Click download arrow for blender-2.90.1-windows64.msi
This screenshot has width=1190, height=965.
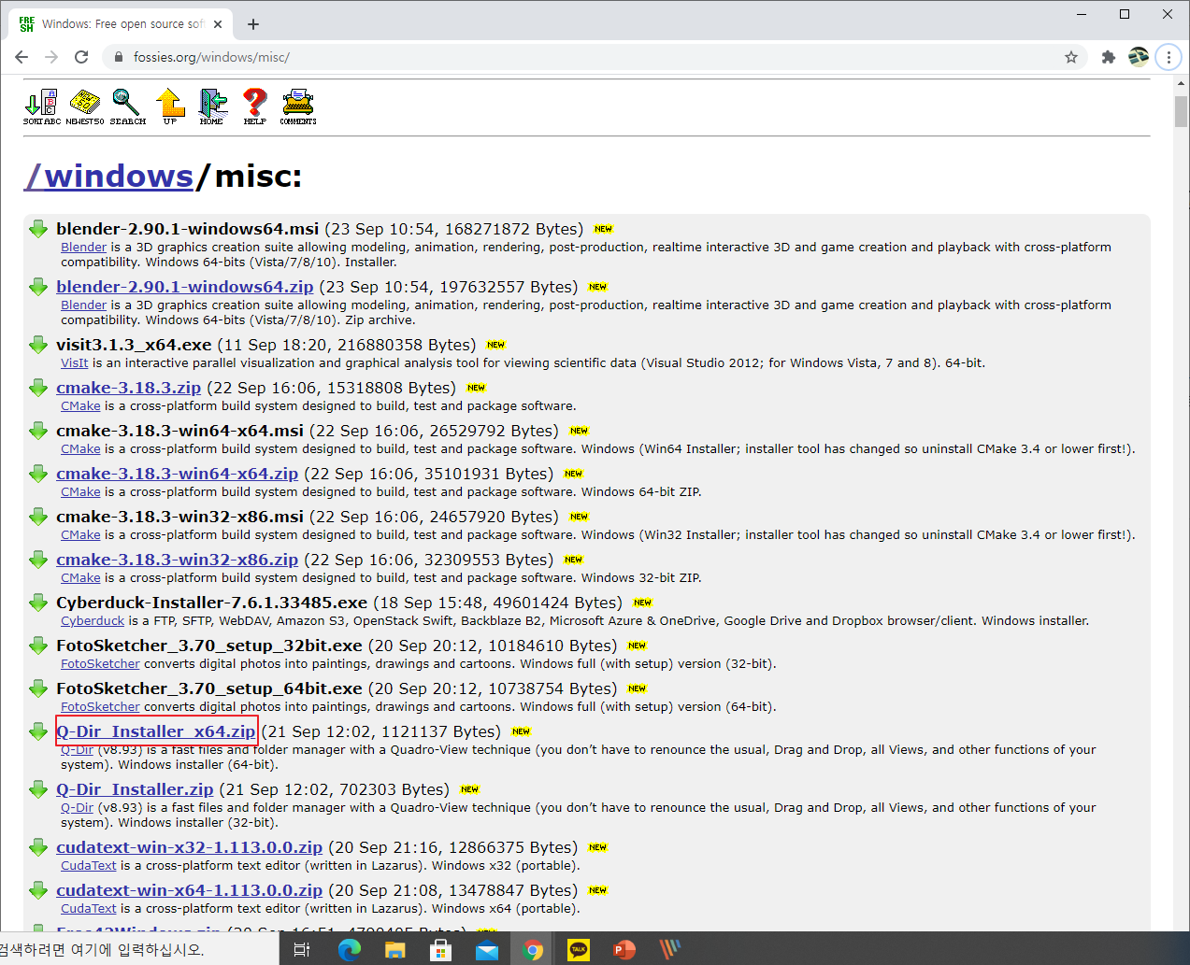[38, 229]
